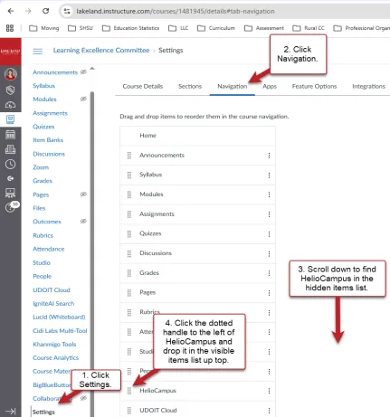
Task: Open the site information icon in address bar
Action: point(67,12)
